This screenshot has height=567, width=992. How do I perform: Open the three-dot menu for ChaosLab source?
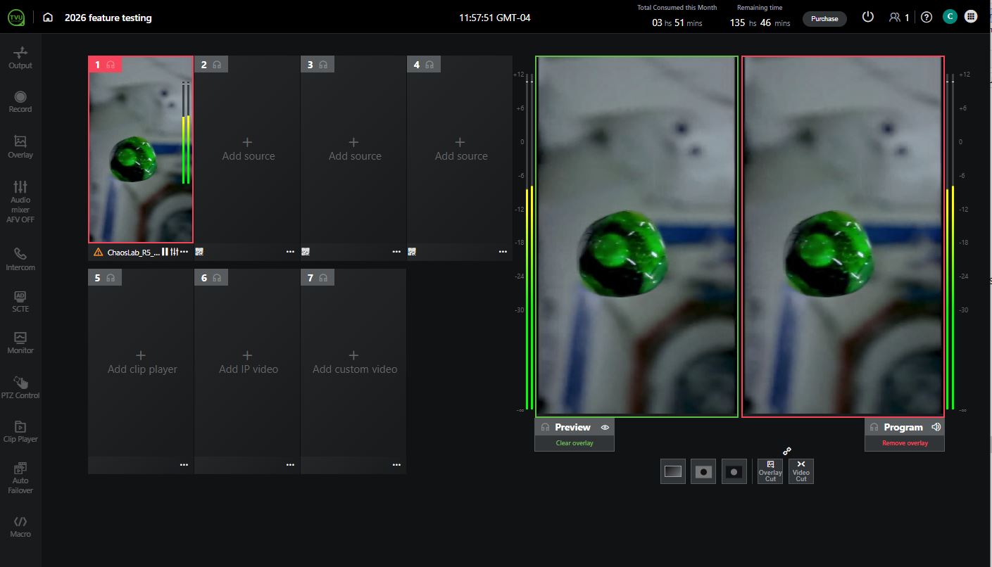(x=184, y=252)
